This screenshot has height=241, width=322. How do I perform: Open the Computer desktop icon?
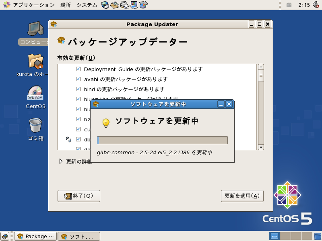click(35, 29)
